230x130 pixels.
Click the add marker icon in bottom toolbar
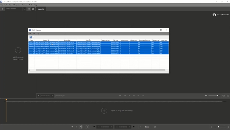coord(72,127)
